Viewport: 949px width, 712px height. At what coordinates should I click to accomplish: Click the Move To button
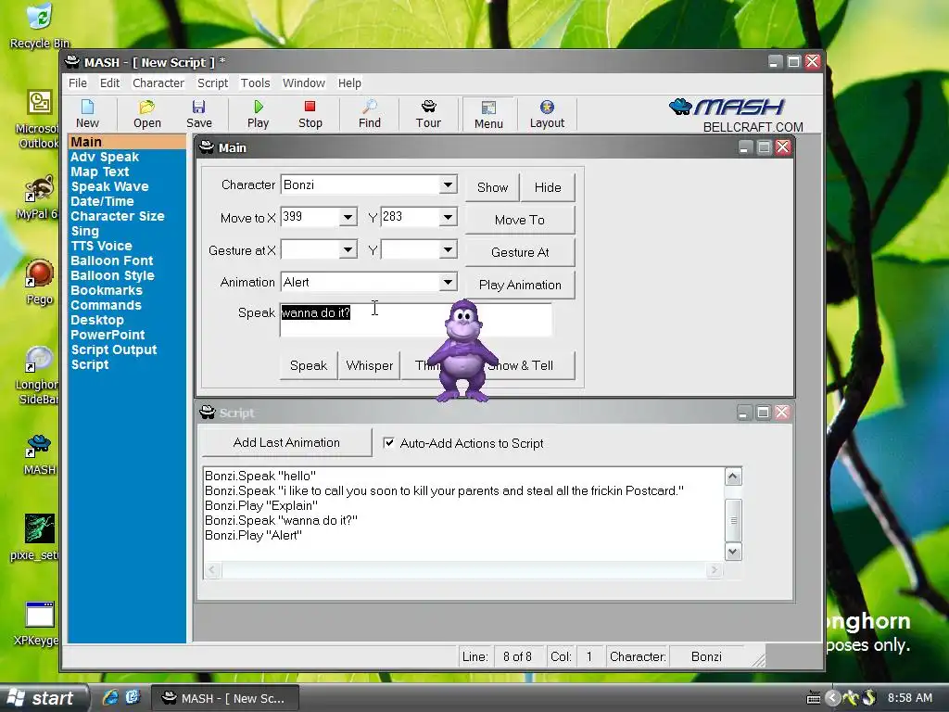tap(520, 220)
